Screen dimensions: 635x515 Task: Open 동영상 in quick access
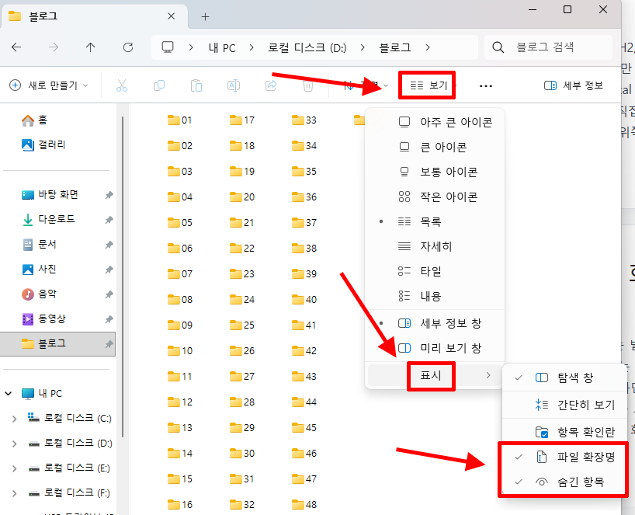click(x=43, y=319)
